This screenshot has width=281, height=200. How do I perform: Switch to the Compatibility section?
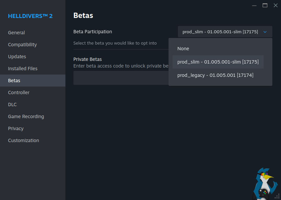click(x=22, y=45)
